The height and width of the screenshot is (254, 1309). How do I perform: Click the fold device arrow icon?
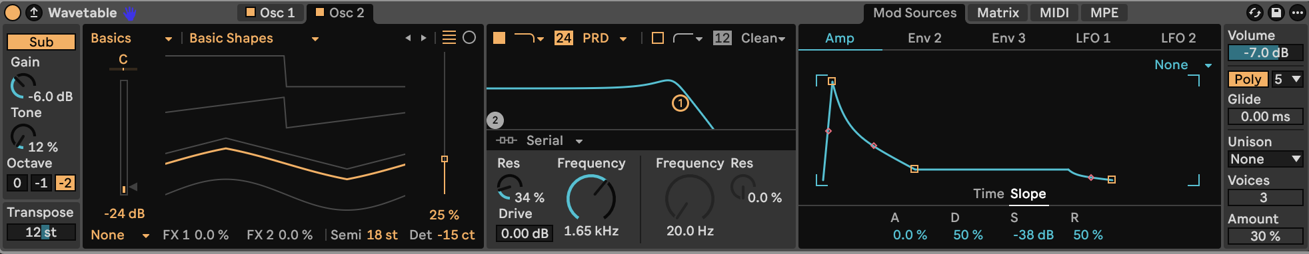pyautogui.click(x=33, y=13)
